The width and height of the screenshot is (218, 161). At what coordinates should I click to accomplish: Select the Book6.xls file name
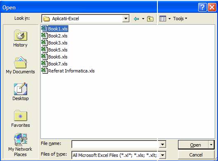point(58,57)
